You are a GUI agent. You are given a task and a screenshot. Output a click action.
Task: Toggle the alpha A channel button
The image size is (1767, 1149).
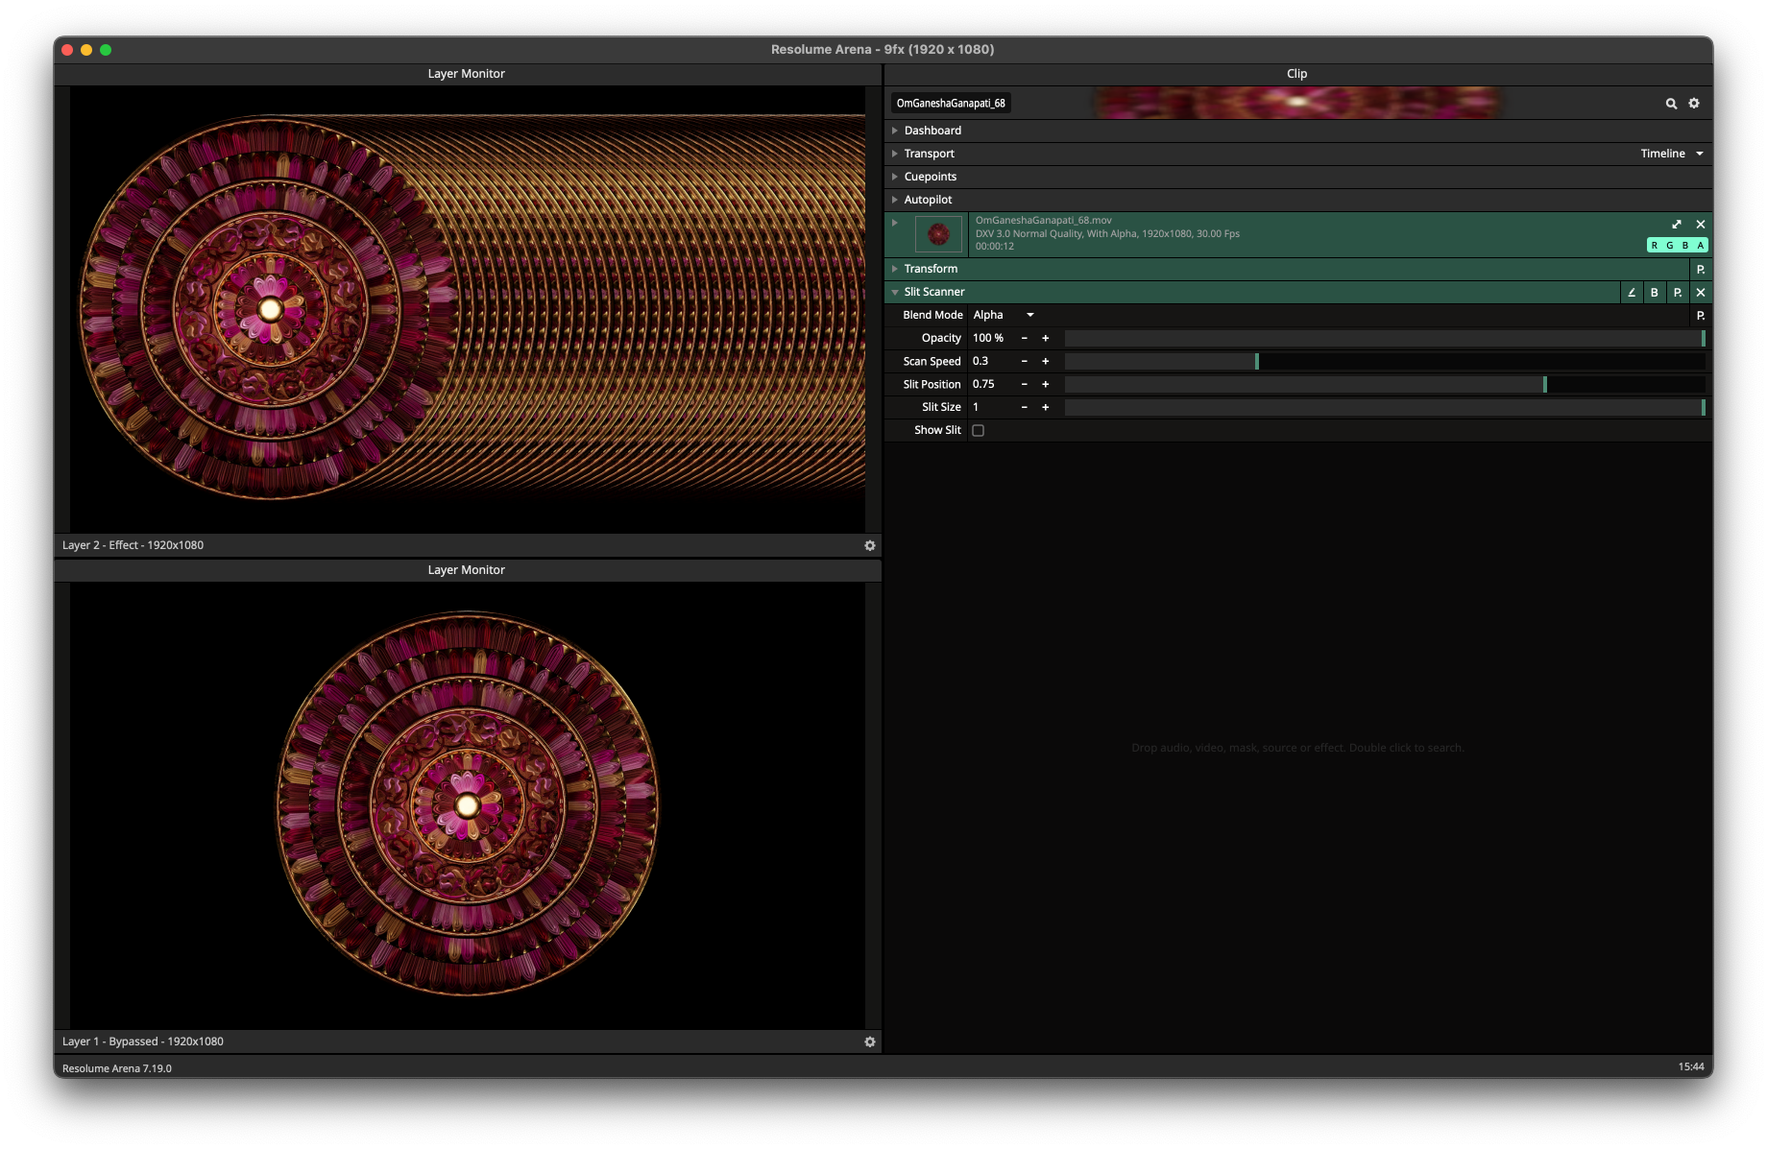[1701, 246]
